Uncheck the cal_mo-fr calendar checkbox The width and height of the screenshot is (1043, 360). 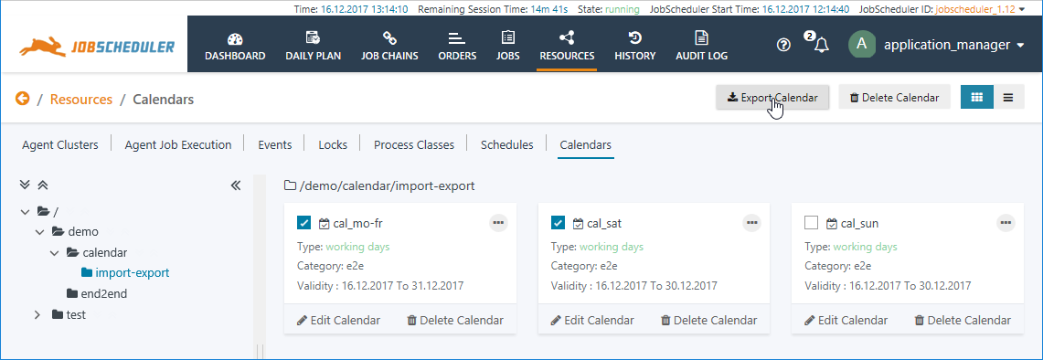[304, 223]
